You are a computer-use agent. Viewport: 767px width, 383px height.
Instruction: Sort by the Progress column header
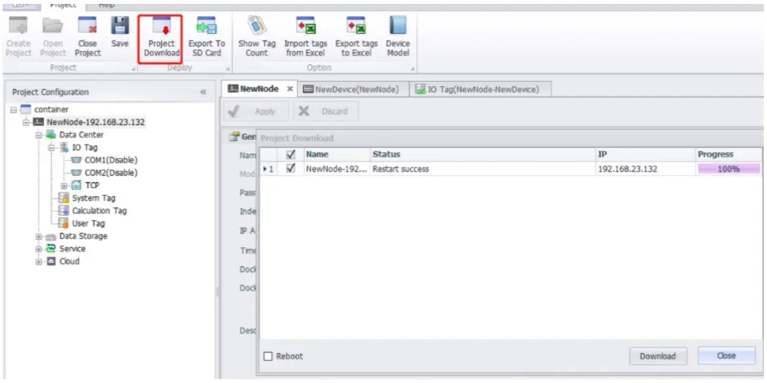(729, 154)
